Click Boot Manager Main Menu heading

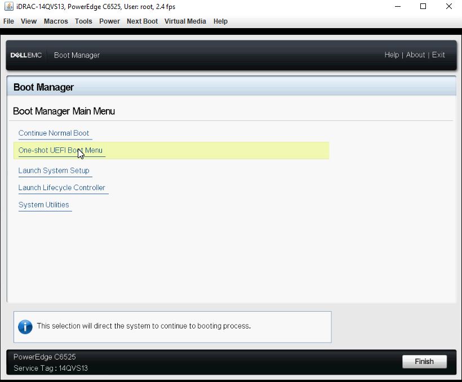(x=64, y=111)
